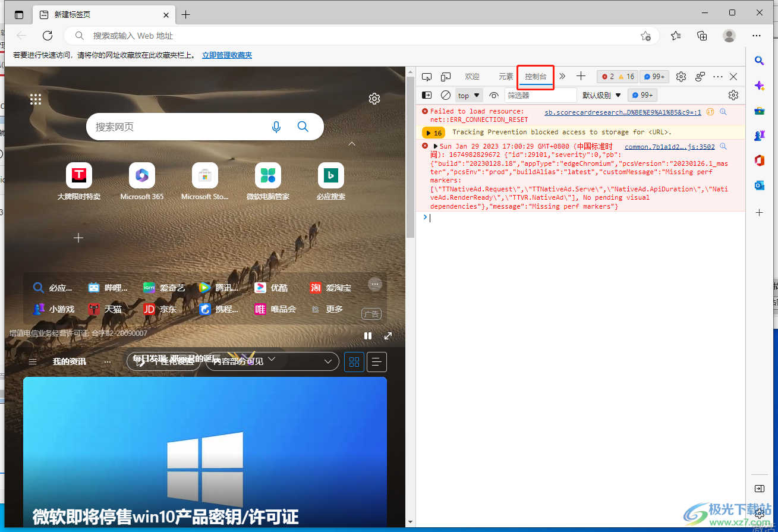Open the top context dropdown
Image resolution: width=778 pixels, height=532 pixels.
point(469,95)
